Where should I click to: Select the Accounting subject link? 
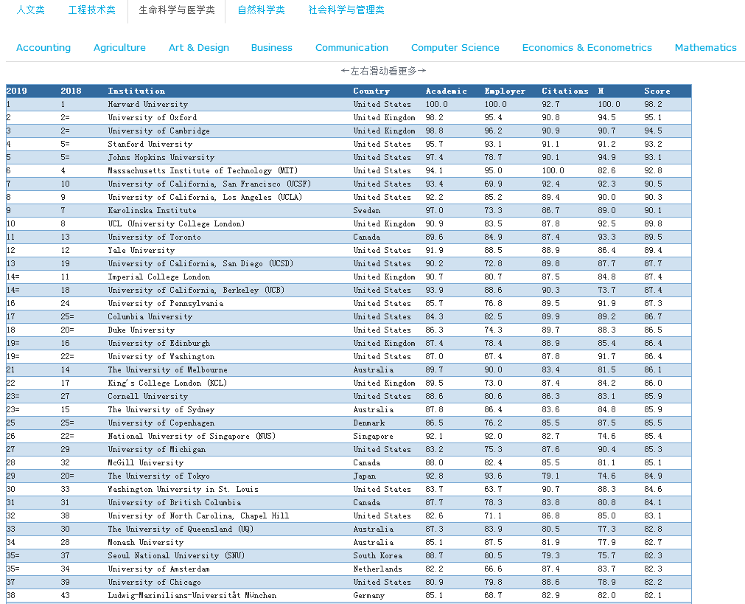coord(43,48)
